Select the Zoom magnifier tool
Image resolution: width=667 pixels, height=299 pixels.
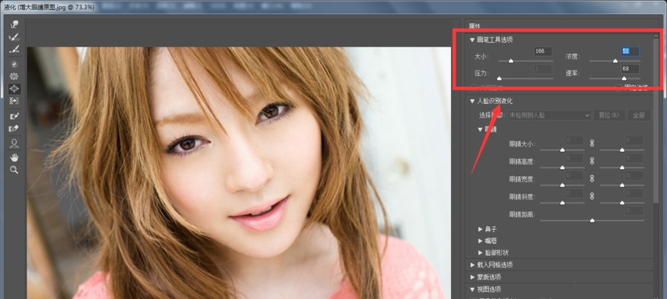coord(14,170)
